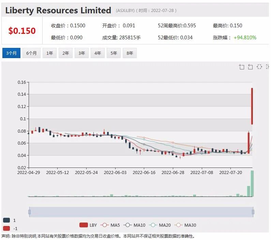Viewport: 271px width, 240px height.
Task: Click the 成交量: 285815手 text
Action: (121, 38)
